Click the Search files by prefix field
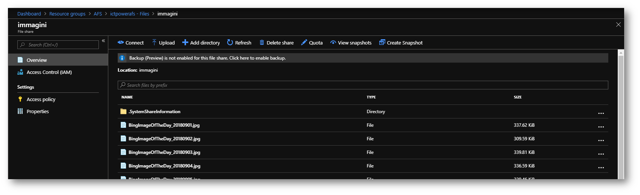The height and width of the screenshot is (195, 640). 362,85
